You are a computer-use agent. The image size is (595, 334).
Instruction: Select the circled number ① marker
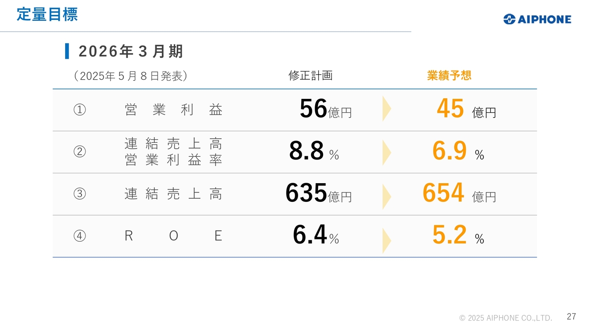tap(79, 110)
